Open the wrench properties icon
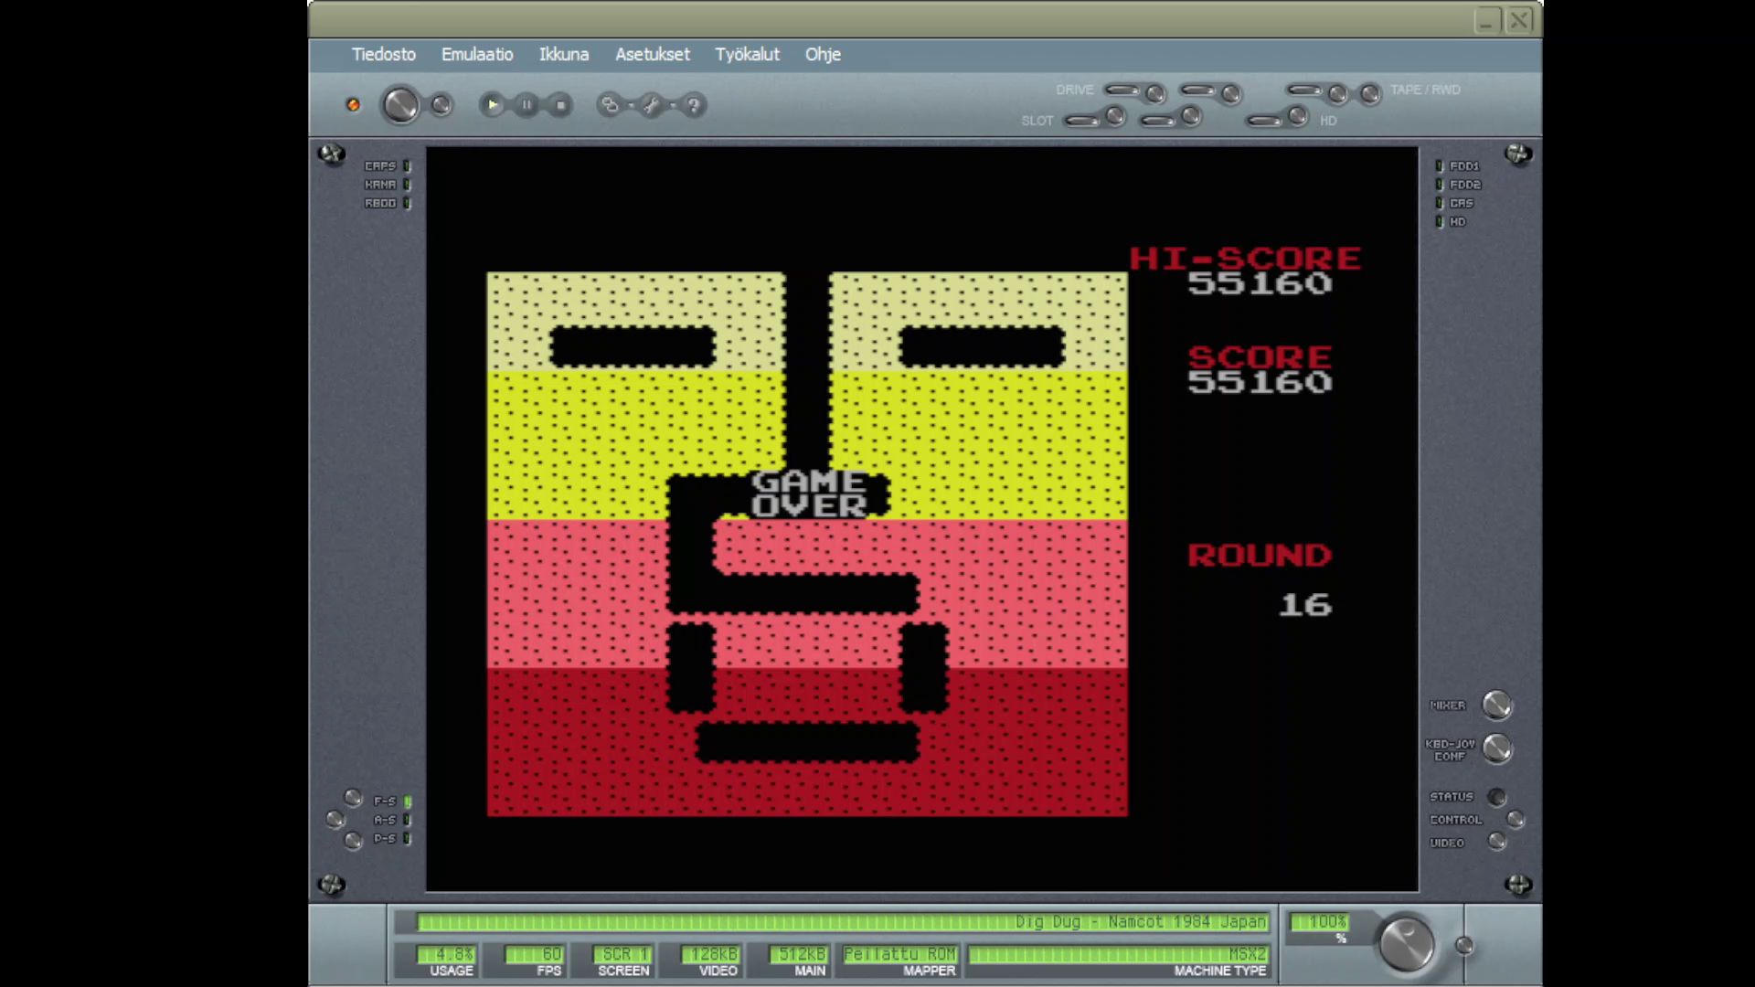Screen dimensions: 1755x987 point(651,105)
